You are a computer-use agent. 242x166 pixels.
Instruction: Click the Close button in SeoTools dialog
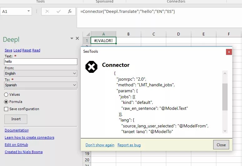[221, 145]
